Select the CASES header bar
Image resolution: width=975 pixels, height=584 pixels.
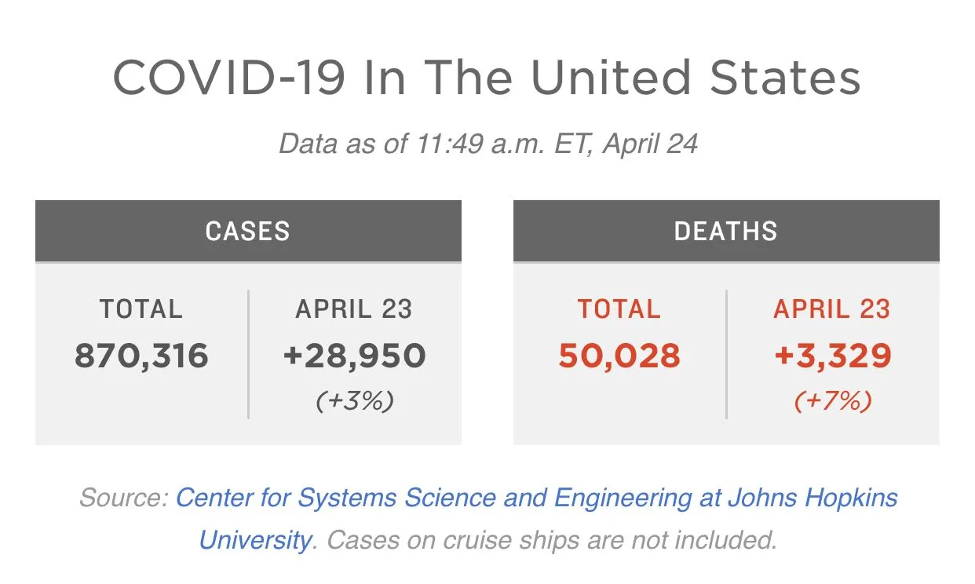coord(248,231)
